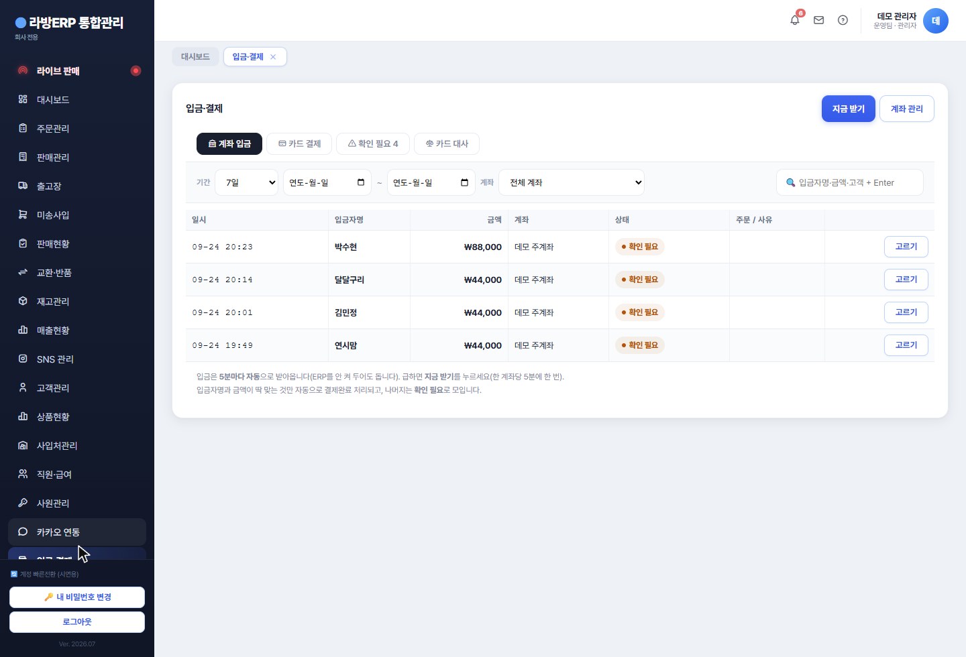Click 내 비밀번호 변경 button
The height and width of the screenshot is (657, 966).
(x=77, y=597)
